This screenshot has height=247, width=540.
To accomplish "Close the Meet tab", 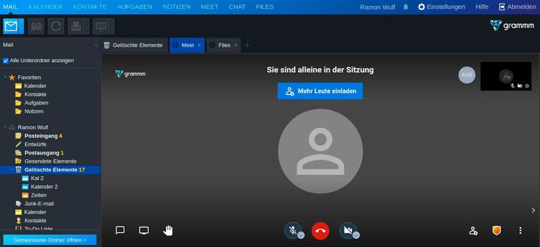I will click(x=199, y=45).
